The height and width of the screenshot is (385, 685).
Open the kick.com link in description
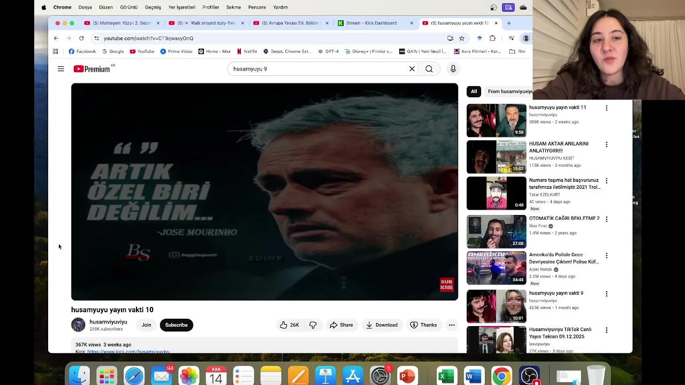pyautogui.click(x=128, y=351)
